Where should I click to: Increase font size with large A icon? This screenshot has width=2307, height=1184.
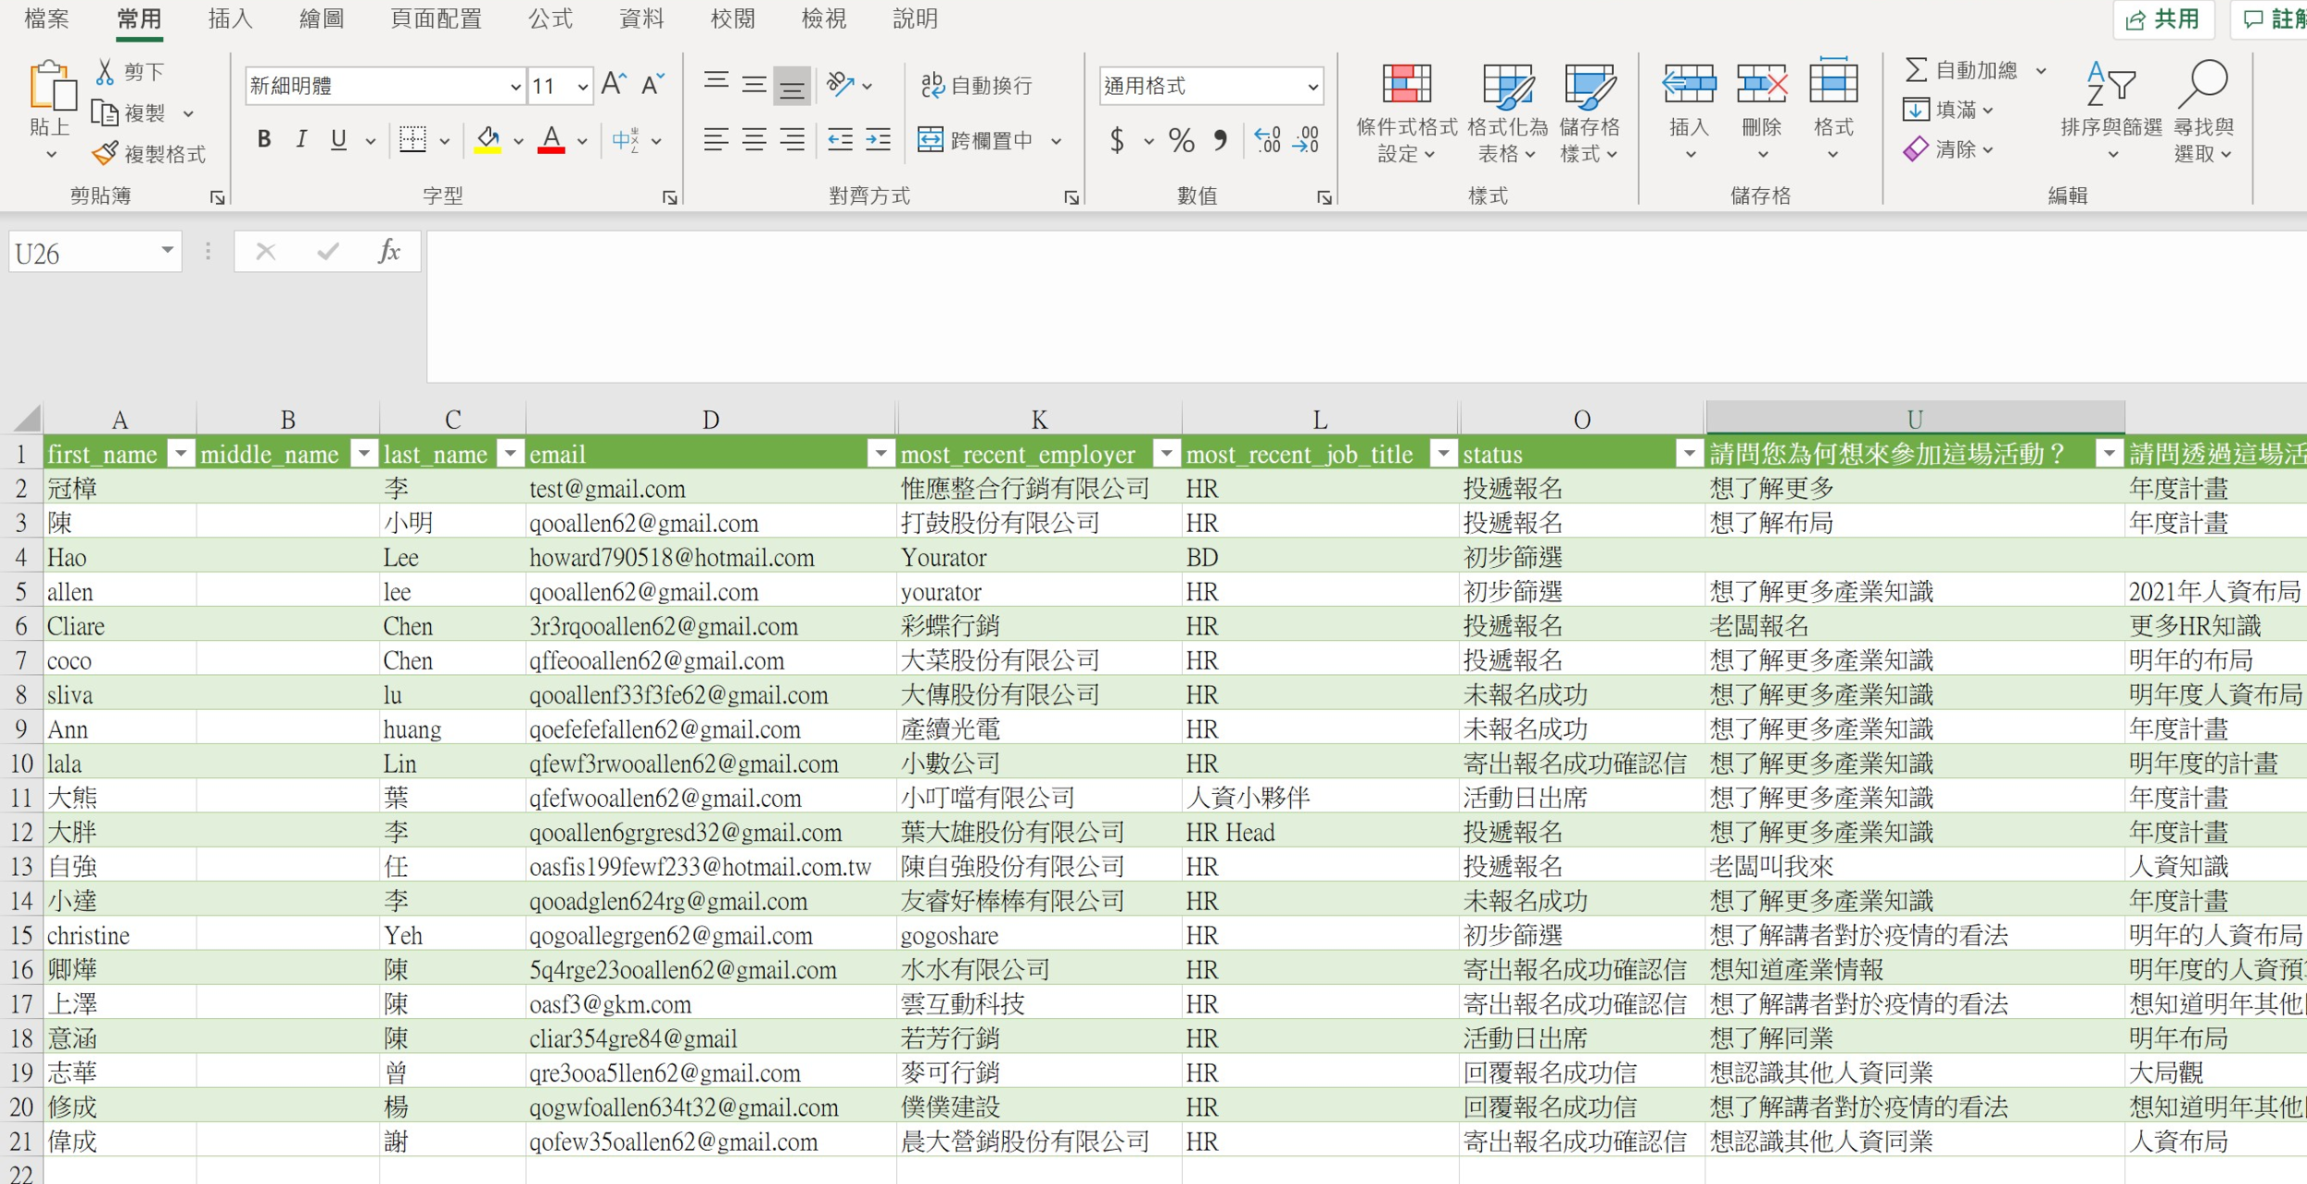614,85
